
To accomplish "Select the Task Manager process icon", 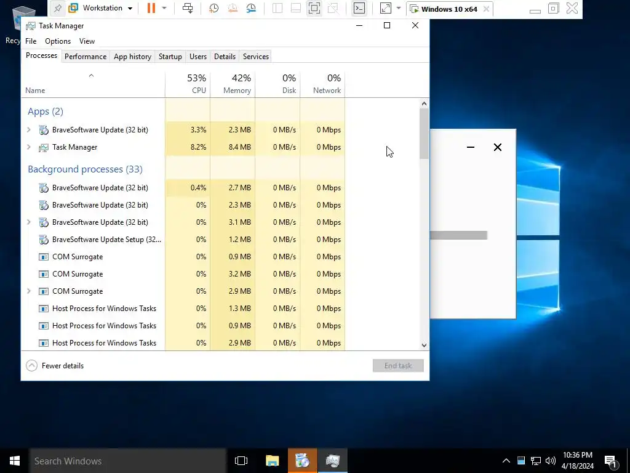I will 44,148.
